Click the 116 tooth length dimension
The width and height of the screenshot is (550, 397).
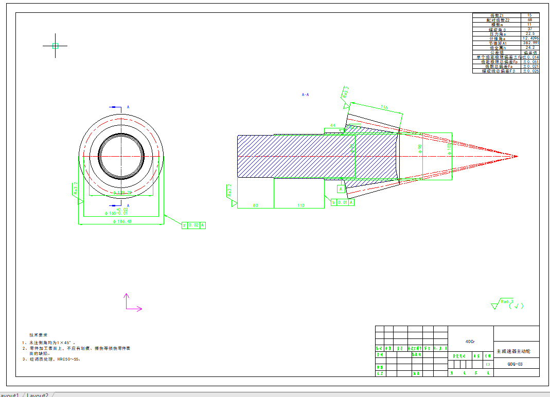point(383,107)
